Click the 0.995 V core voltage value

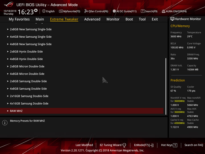(x=191, y=48)
